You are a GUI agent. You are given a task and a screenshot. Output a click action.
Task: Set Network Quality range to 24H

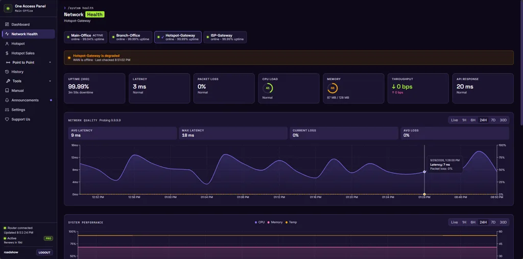pos(483,120)
